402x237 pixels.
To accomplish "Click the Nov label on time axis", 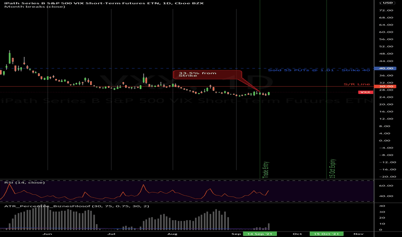I will coord(358,234).
